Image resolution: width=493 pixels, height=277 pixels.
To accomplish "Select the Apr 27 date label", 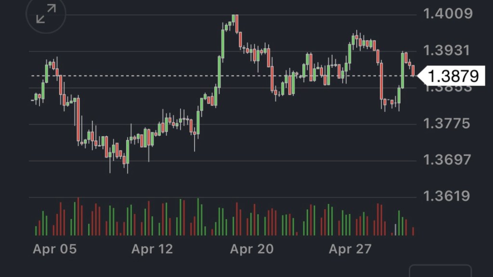I will click(x=350, y=249).
